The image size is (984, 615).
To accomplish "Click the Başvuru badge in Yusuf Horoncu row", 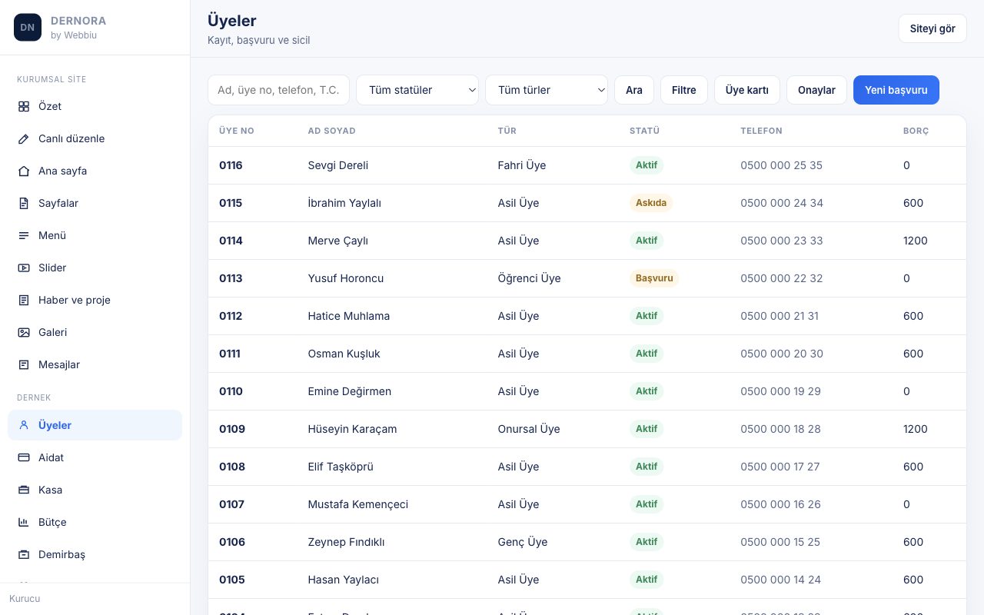I will click(x=654, y=278).
